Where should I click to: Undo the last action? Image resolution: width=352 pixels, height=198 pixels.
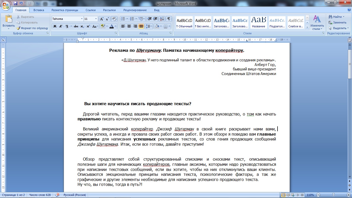pyautogui.click(x=21, y=3)
